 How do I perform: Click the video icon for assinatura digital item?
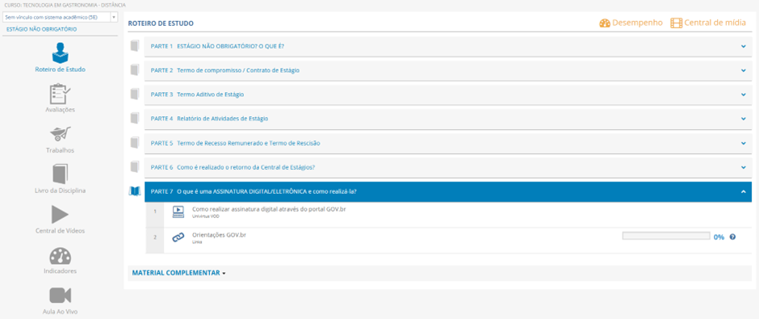[x=178, y=212]
